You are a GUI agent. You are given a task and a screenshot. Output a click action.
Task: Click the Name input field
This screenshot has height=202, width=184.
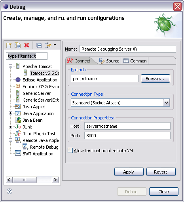coord(128,49)
